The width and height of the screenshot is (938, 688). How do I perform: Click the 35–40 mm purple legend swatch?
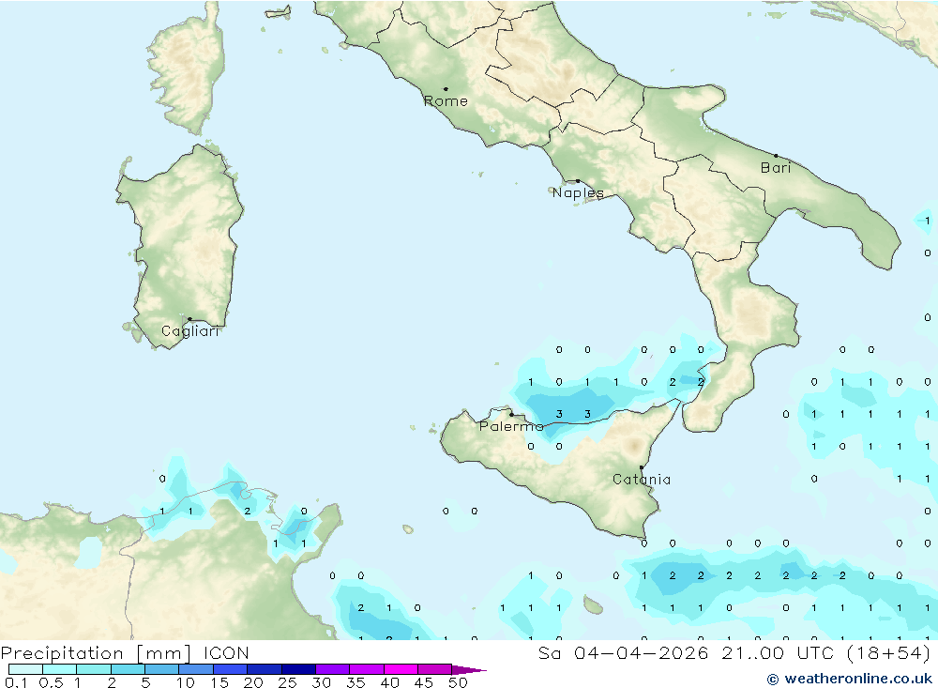367,669
